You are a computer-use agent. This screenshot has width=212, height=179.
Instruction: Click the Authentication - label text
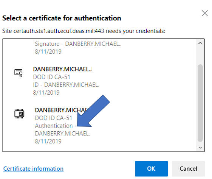tap(56, 126)
